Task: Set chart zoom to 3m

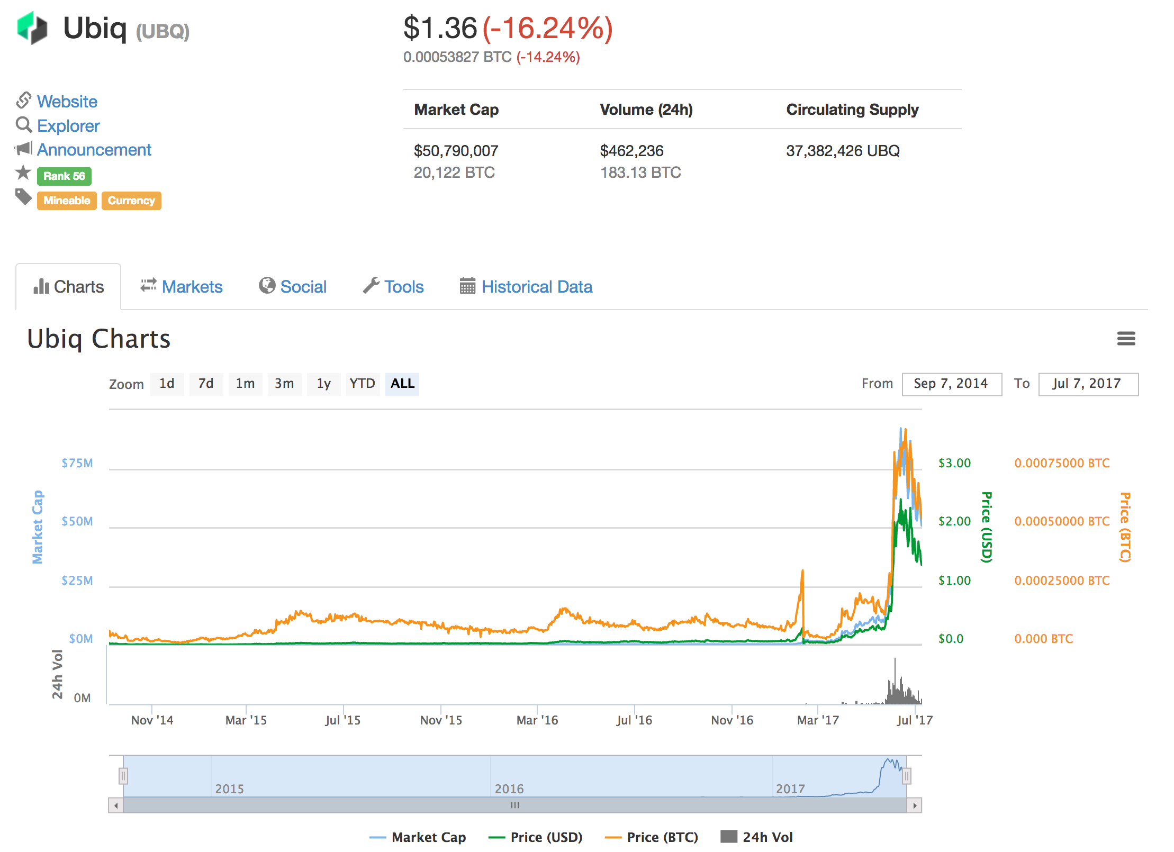Action: 284,384
